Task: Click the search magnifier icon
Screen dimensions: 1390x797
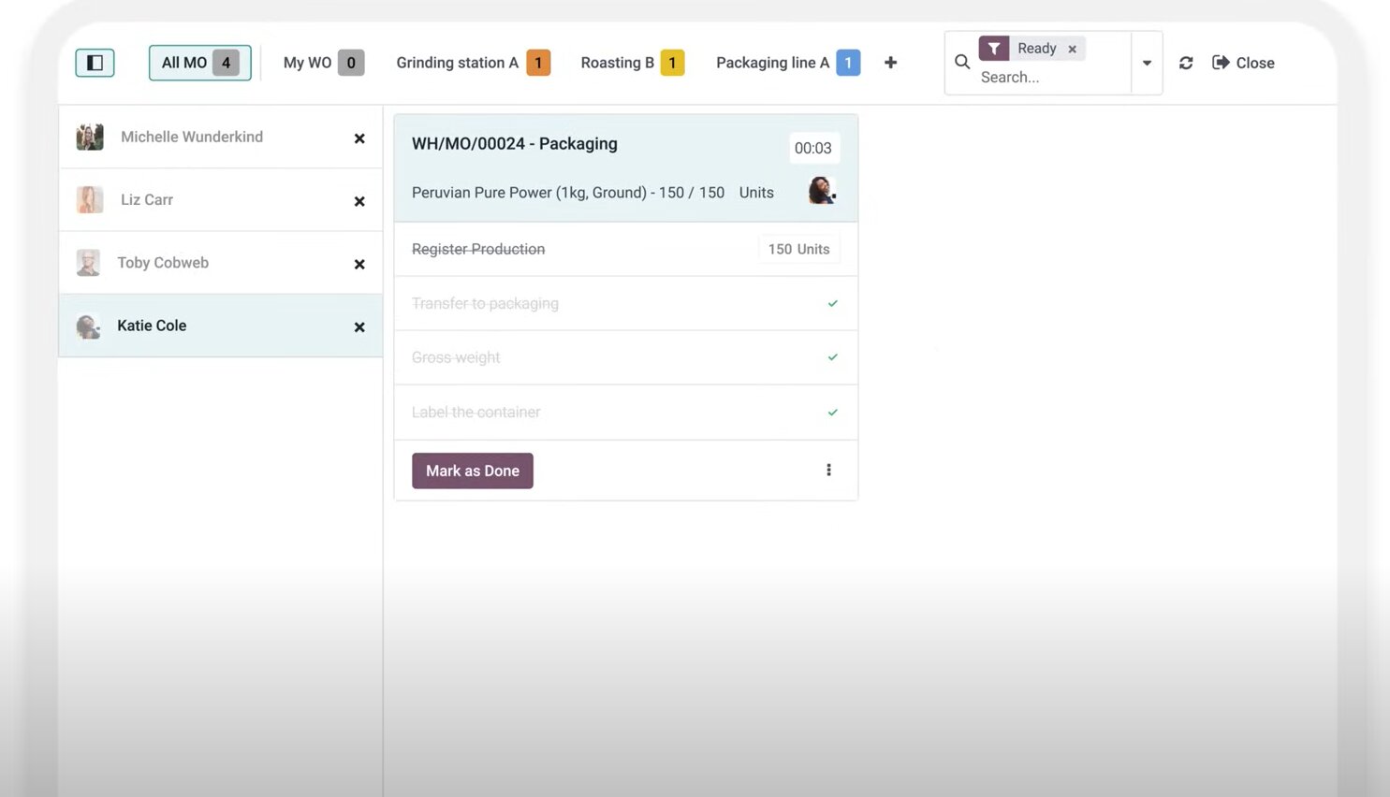Action: tap(961, 63)
